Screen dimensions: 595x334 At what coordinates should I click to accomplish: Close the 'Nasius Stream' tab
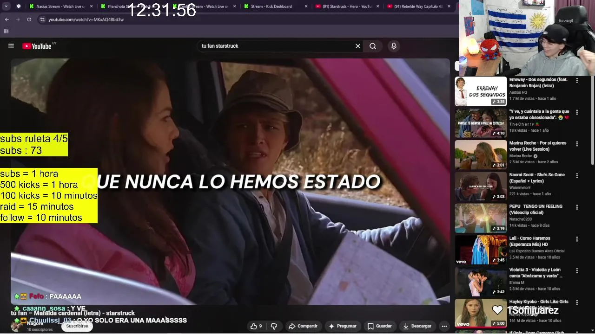tap(91, 6)
